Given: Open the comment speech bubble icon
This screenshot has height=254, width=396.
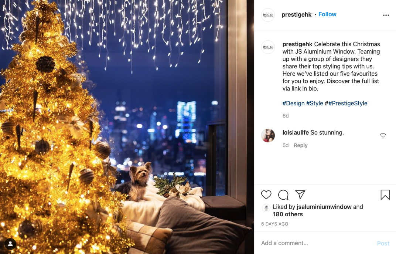Looking at the screenshot, I should click(x=283, y=194).
